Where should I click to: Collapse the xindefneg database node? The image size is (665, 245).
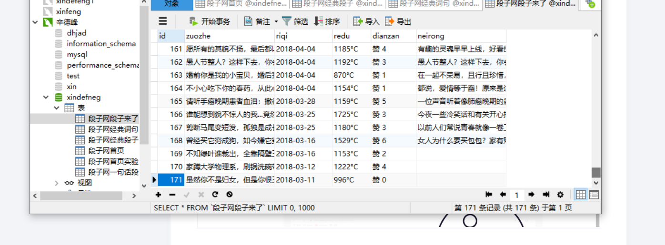46,97
